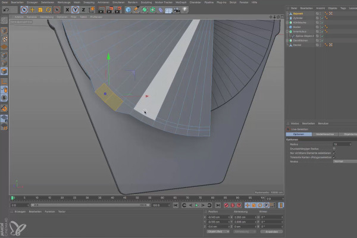357x238 pixels.
Task: Render the active view with the clapperboard
Action: coord(101,10)
